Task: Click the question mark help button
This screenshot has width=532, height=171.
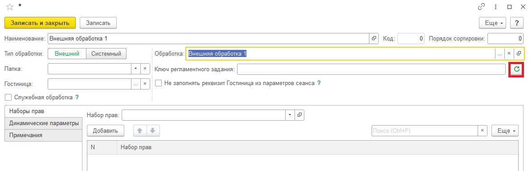Action: click(x=517, y=23)
